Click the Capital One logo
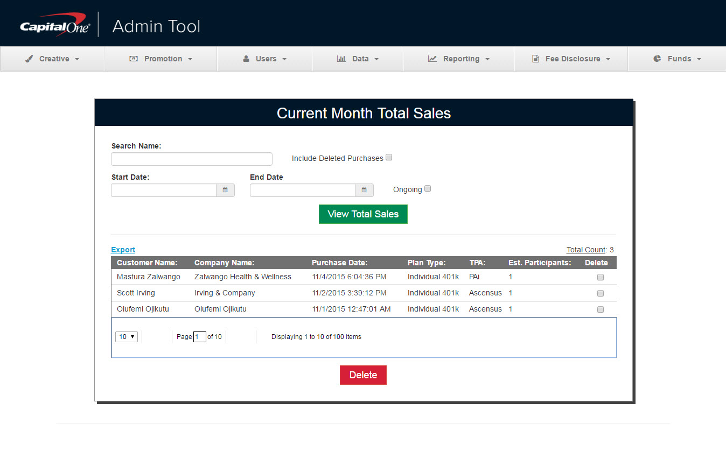726x466 pixels. click(55, 25)
